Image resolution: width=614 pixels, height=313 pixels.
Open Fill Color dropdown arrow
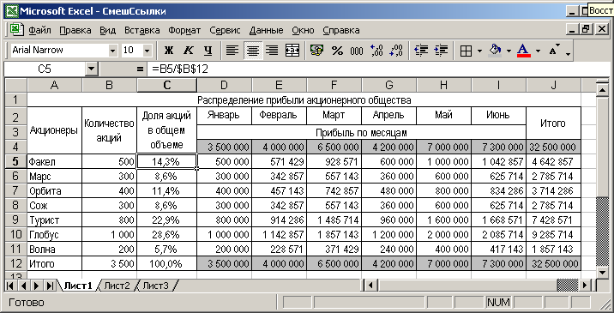pyautogui.click(x=509, y=51)
